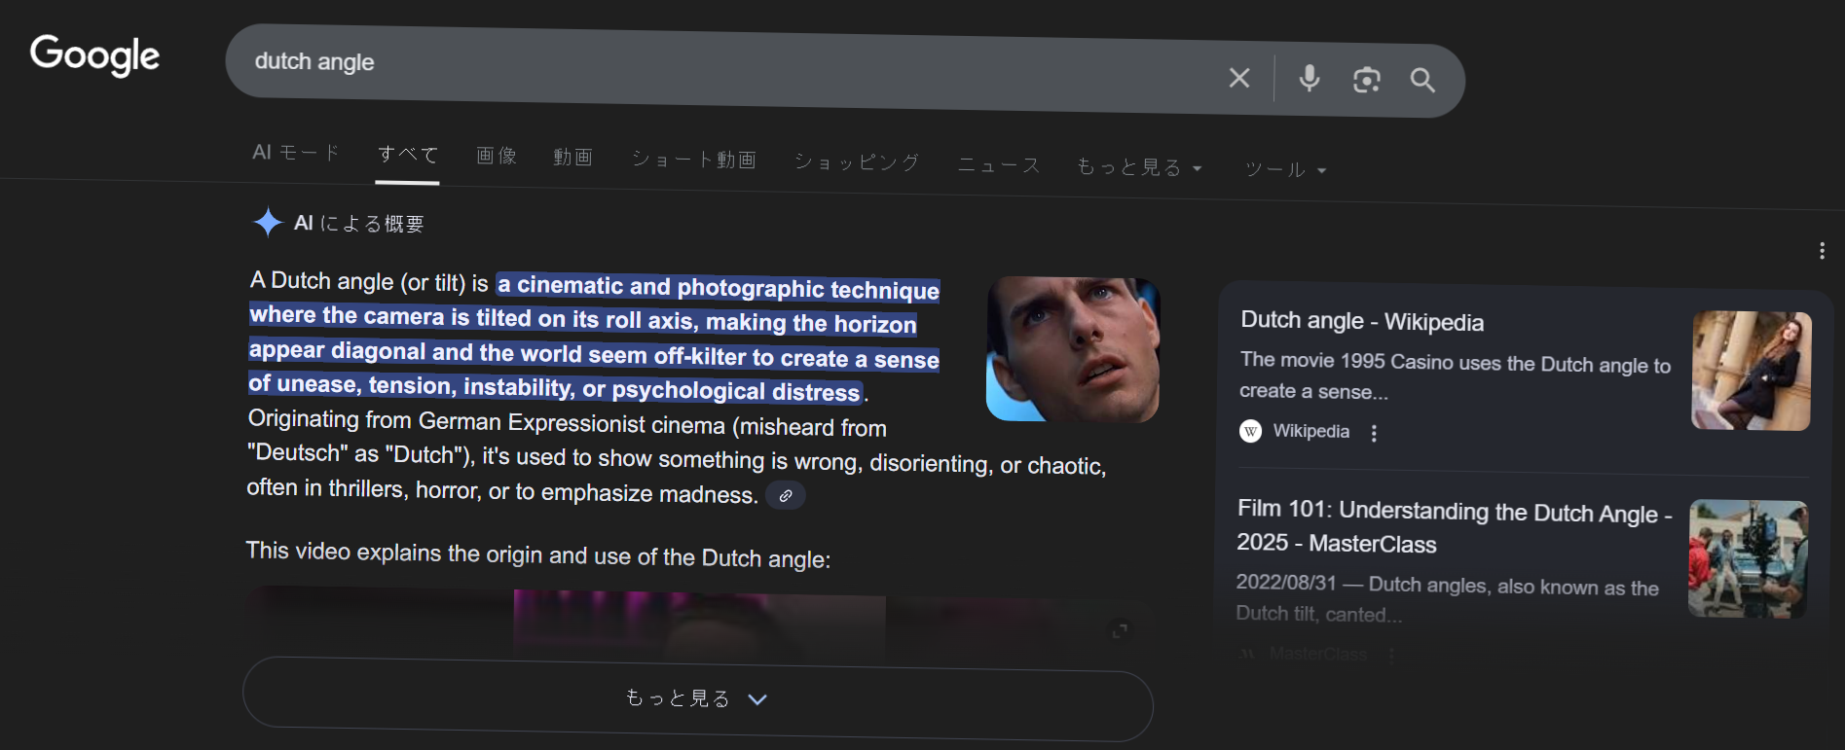The image size is (1845, 750).
Task: Clear the search box text
Action: pyautogui.click(x=1238, y=78)
